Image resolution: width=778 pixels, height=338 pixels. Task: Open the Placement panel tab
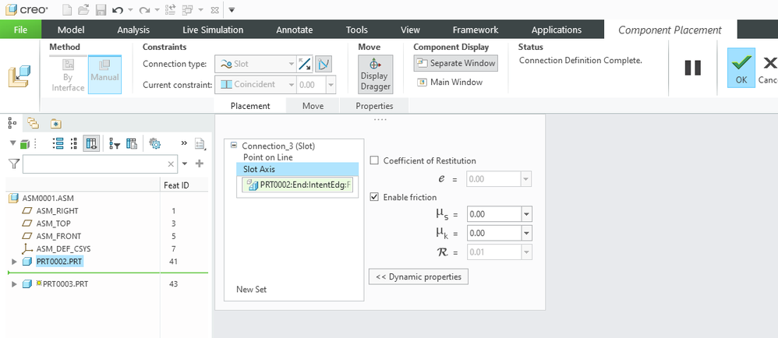coord(250,106)
